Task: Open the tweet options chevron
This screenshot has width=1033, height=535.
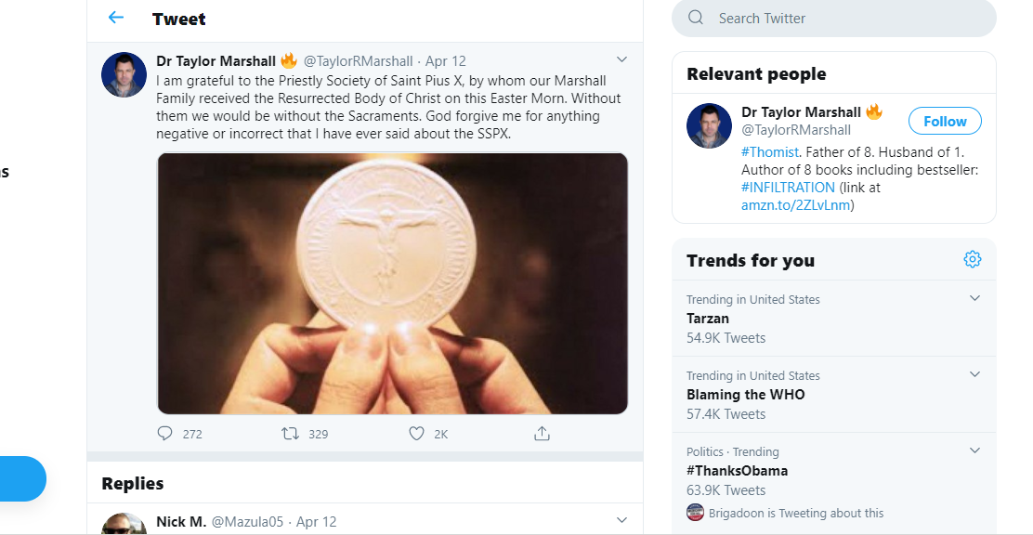Action: tap(621, 60)
